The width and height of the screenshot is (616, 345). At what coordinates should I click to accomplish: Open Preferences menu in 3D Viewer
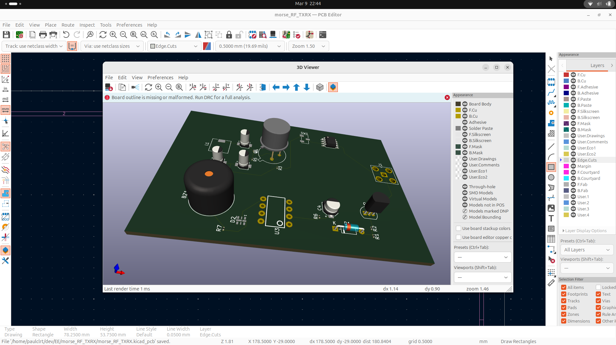(x=160, y=78)
